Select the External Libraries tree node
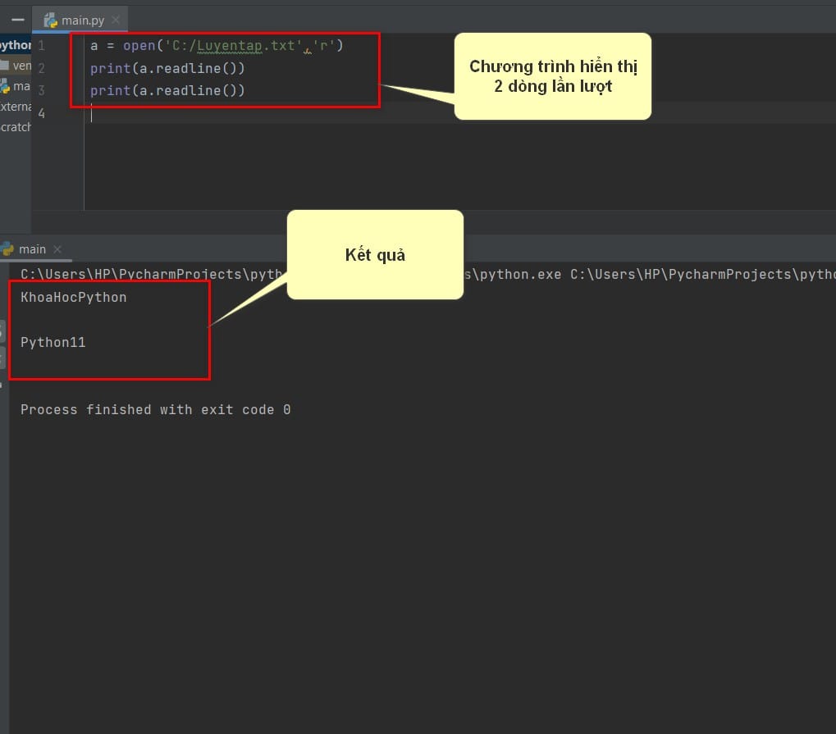This screenshot has height=734, width=836. point(16,107)
